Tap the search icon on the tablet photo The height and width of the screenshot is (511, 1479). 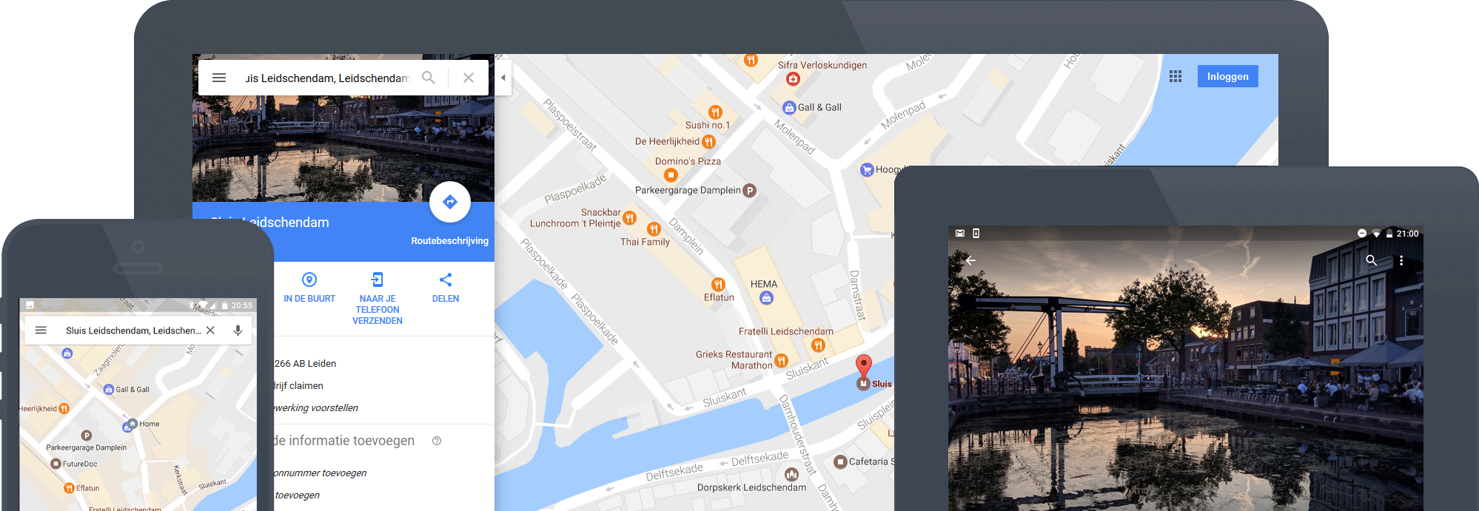[x=1371, y=260]
